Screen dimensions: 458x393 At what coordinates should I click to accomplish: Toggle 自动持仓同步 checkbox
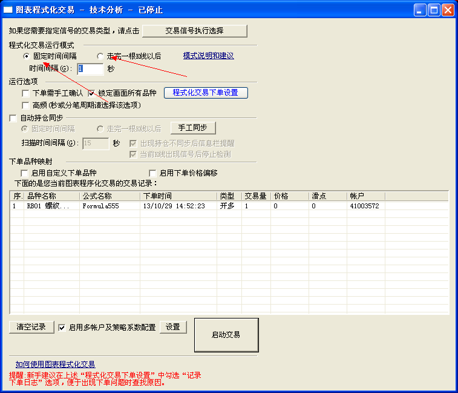tap(13, 118)
